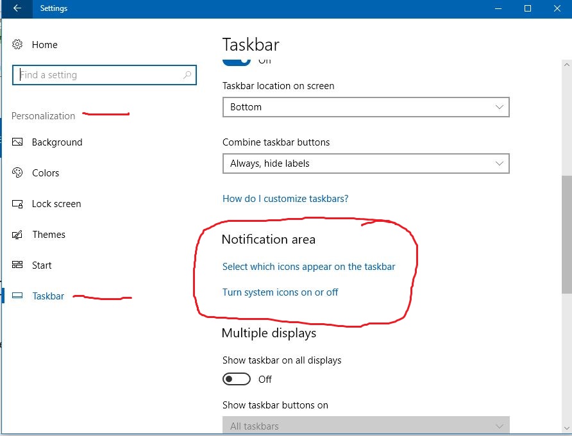Screen dimensions: 572x436
Task: Open the Taskbar location on screen dropdown
Action: [x=366, y=107]
